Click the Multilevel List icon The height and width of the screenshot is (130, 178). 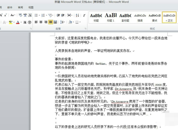coord(50,15)
